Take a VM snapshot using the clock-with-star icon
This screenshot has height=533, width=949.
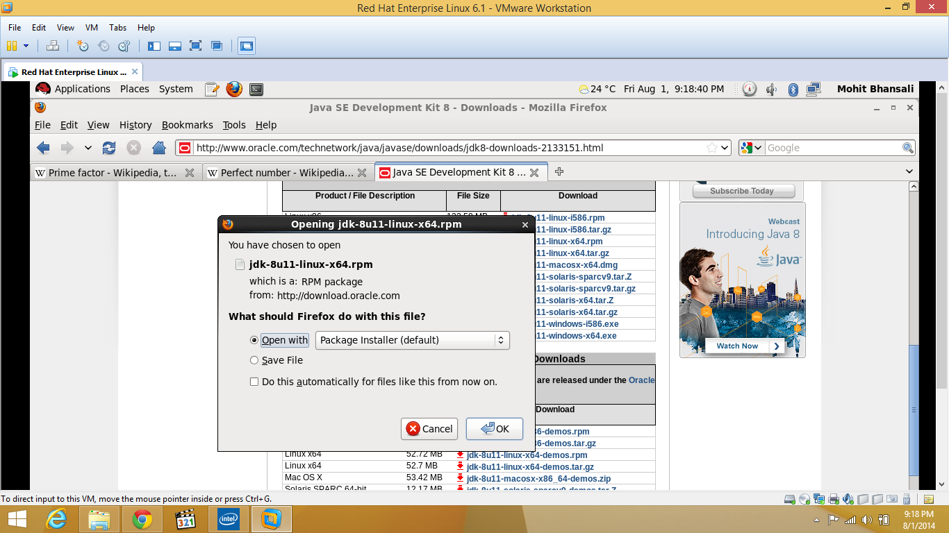point(83,46)
